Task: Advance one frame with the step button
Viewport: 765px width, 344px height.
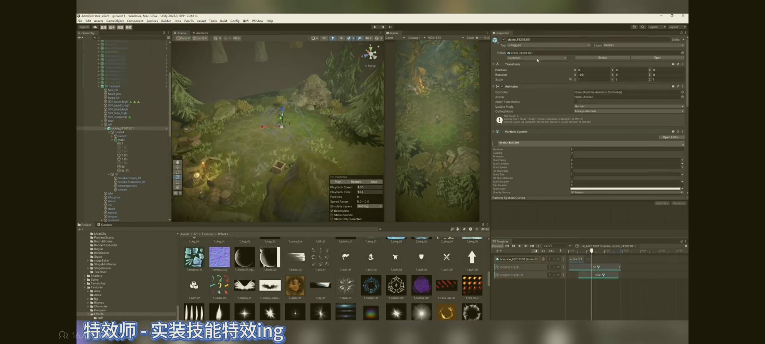Action: click(390, 27)
